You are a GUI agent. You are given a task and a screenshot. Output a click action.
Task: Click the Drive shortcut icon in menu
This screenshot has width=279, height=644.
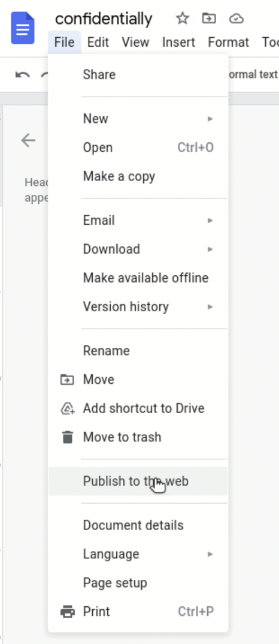(x=67, y=409)
